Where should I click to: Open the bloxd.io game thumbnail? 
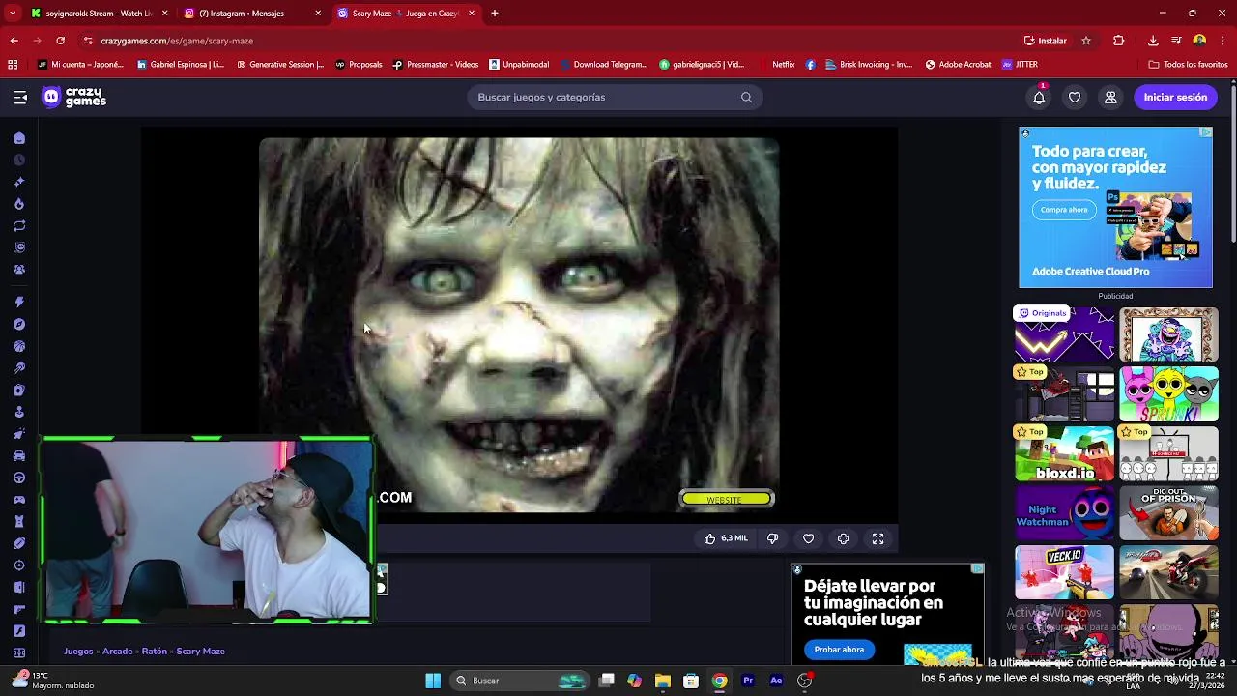point(1064,453)
